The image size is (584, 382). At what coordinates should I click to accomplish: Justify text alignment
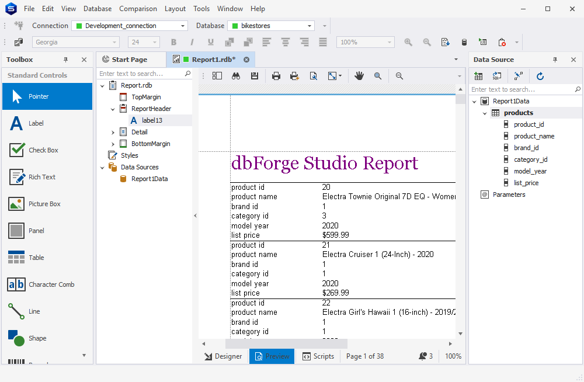click(x=323, y=42)
